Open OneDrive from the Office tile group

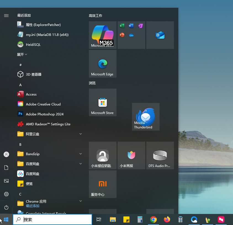tap(131, 35)
